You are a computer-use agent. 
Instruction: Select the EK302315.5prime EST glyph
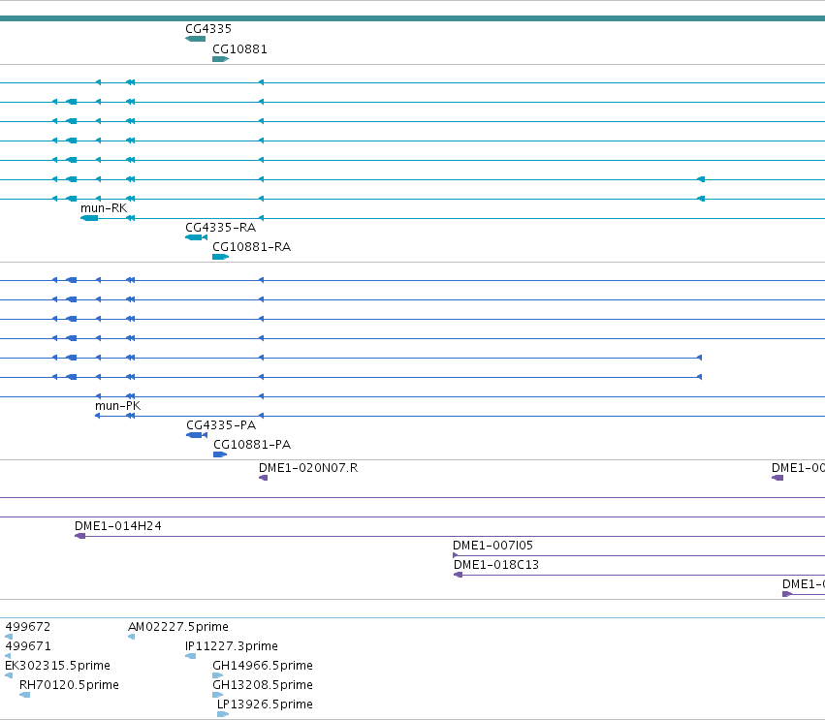point(9,675)
